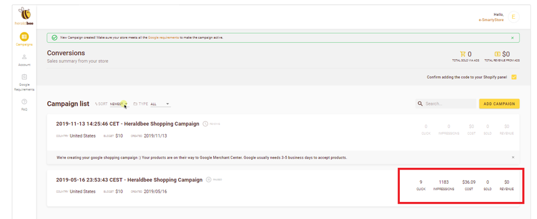Click the 9 clicks value

click(x=420, y=182)
